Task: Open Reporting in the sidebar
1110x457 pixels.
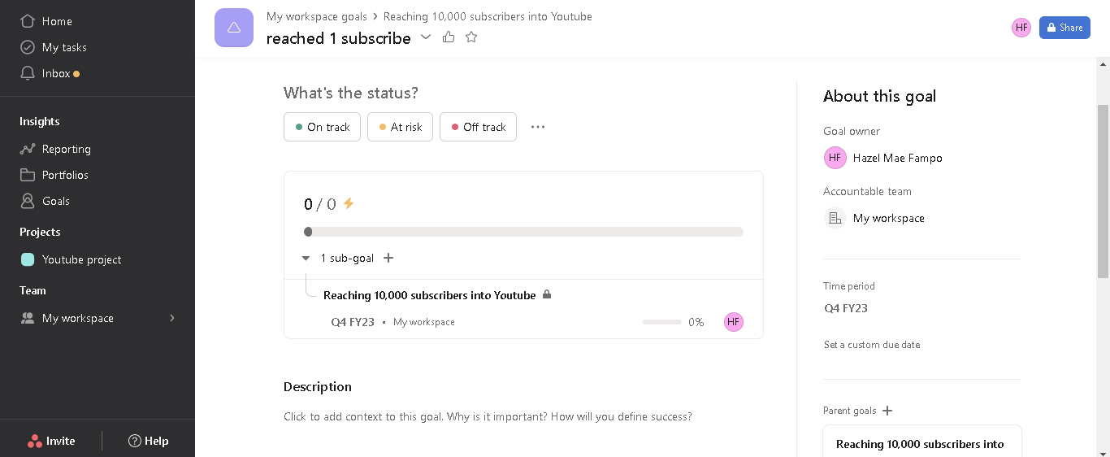Action: coord(66,149)
